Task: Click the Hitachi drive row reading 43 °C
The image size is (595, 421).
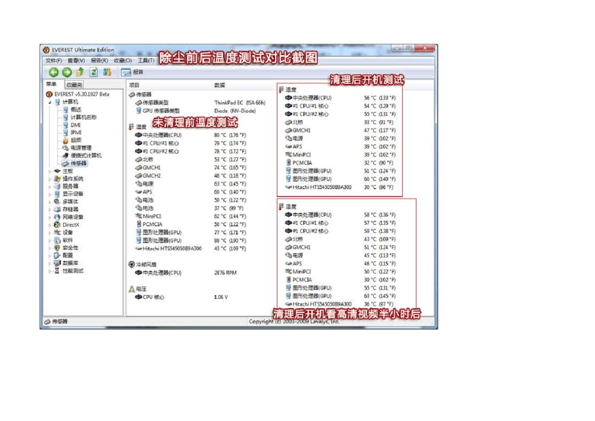Action: tap(191, 249)
